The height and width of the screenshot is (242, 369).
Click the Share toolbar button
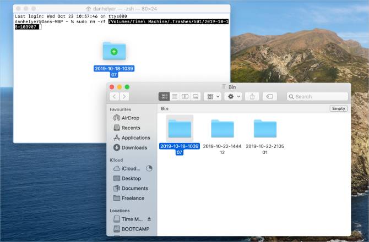click(252, 96)
